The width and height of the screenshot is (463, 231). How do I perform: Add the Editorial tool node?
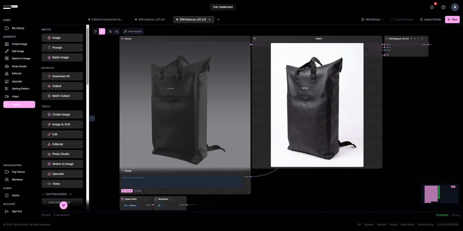tap(62, 144)
